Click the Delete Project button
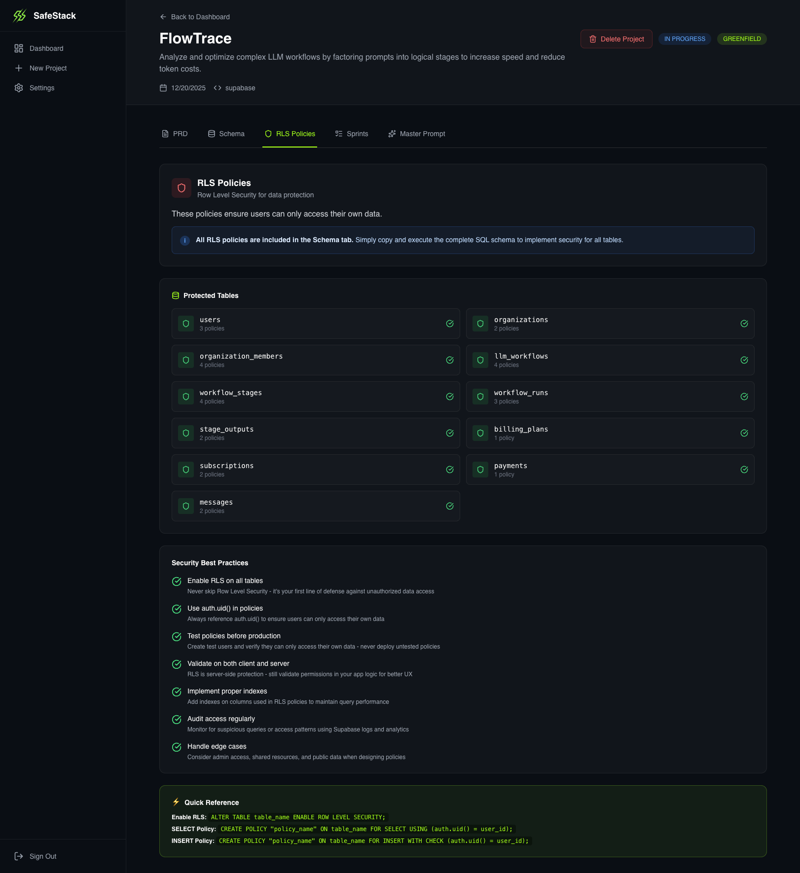The image size is (800, 873). coord(616,39)
